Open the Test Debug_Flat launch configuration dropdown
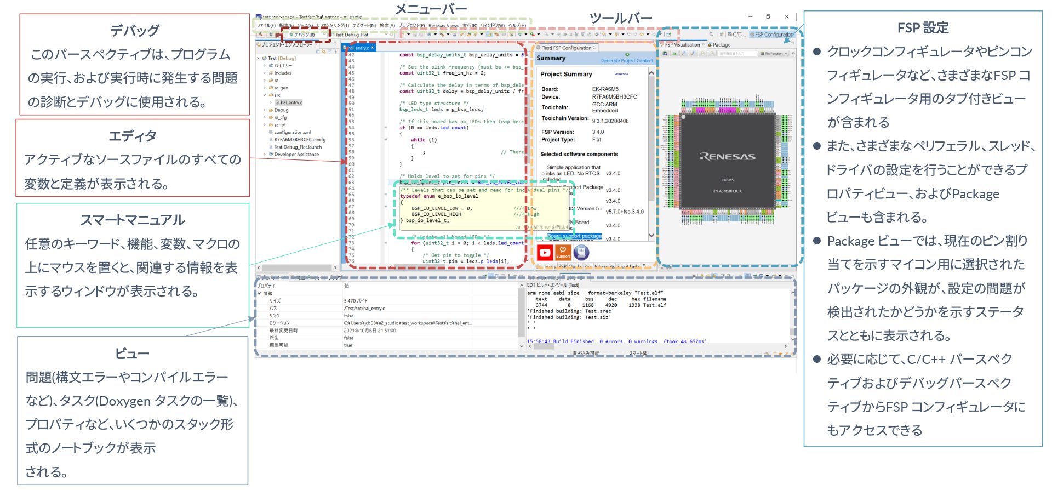 pos(386,35)
